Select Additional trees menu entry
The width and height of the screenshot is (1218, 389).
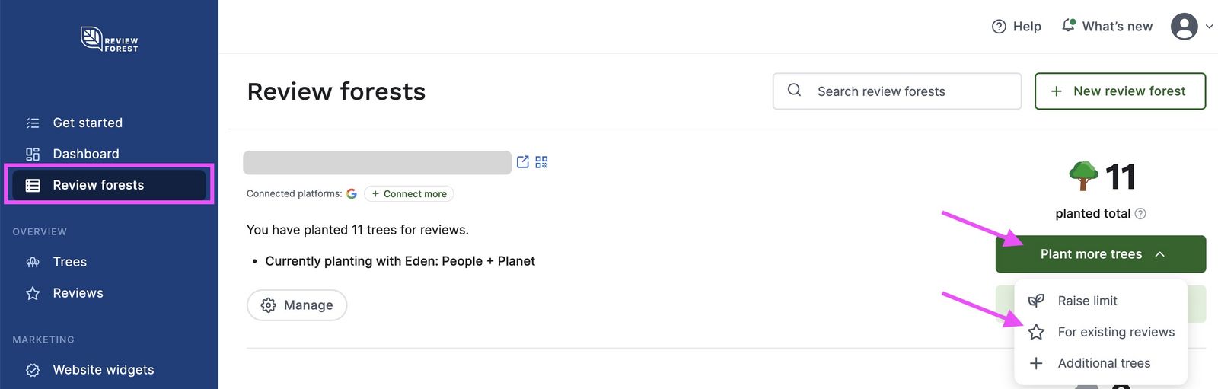point(1103,363)
